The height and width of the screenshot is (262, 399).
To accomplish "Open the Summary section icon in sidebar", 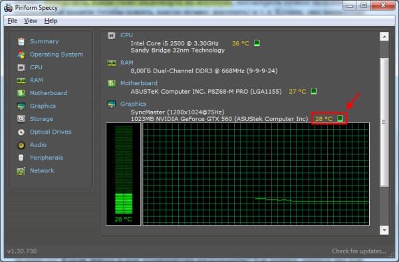I will click(21, 41).
